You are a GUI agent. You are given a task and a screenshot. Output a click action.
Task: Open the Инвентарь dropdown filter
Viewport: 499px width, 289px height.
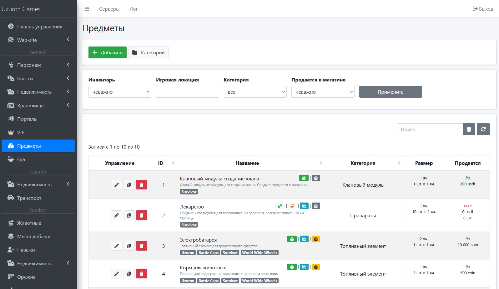120,92
